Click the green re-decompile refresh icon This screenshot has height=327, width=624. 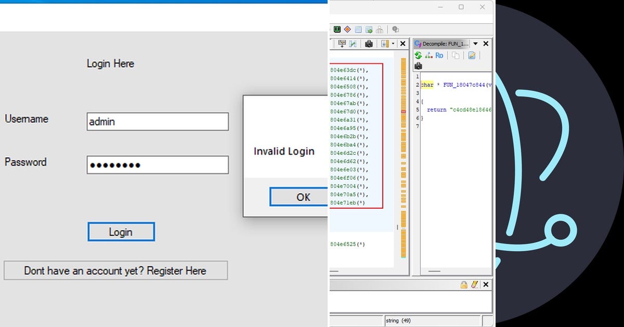(x=418, y=56)
